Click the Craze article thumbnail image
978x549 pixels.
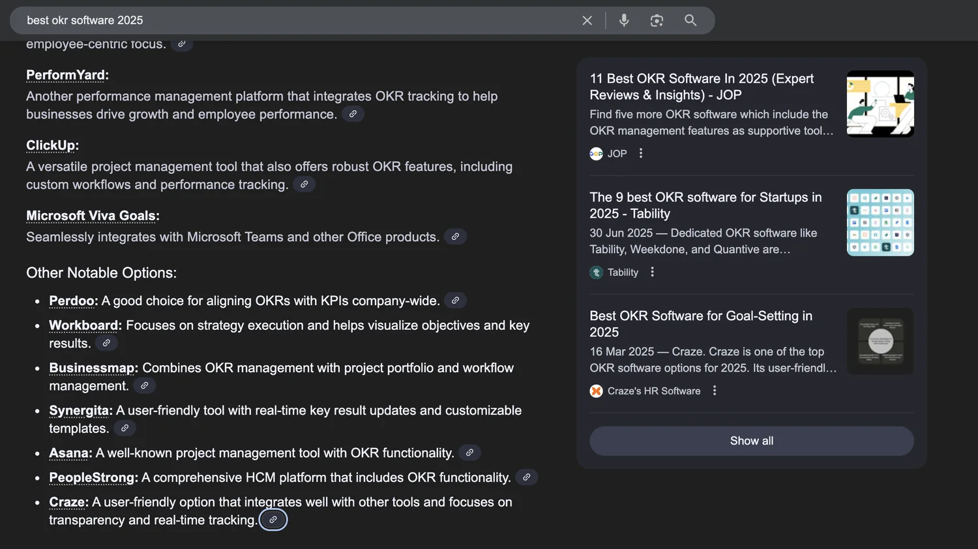[880, 341]
